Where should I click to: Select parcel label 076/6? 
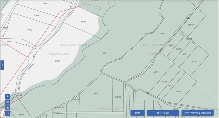[44, 4]
